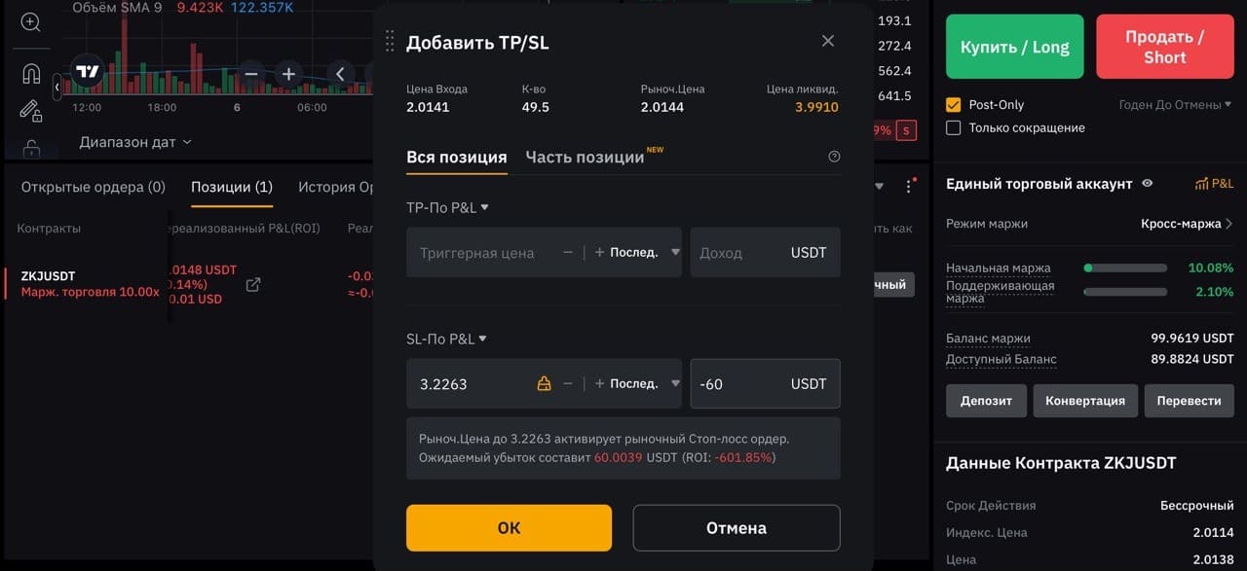The width and height of the screenshot is (1247, 571).
Task: Confirm with the yellow OK button
Action: click(509, 528)
